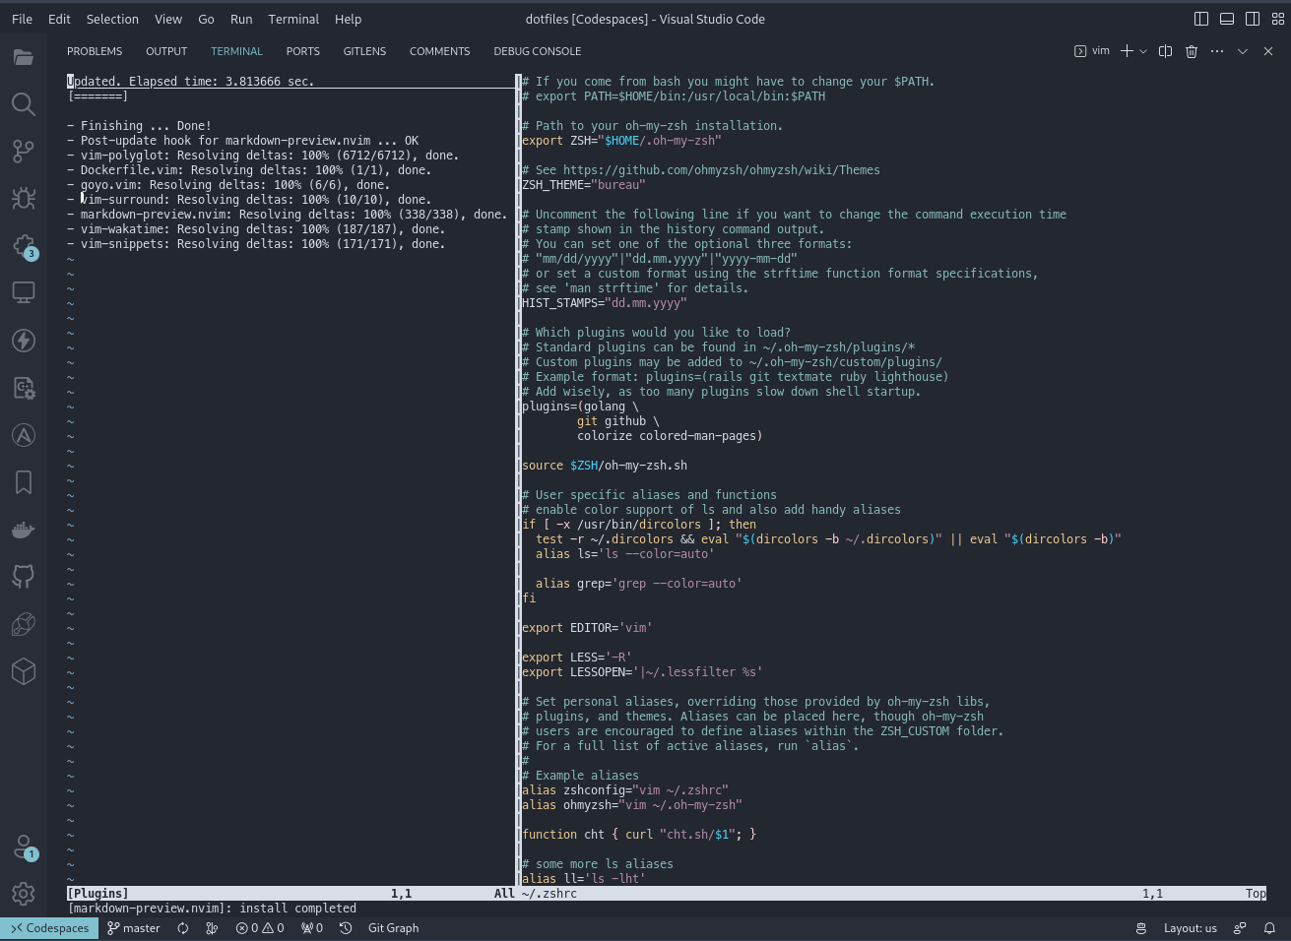Open the Extensions view showing 3 badges
Image resolution: width=1291 pixels, height=941 pixels.
[x=24, y=246]
